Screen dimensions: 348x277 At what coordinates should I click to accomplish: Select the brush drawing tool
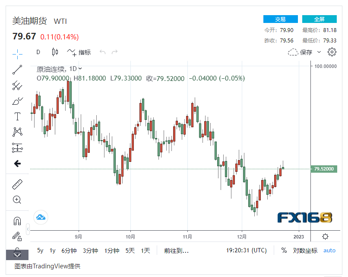17,101
